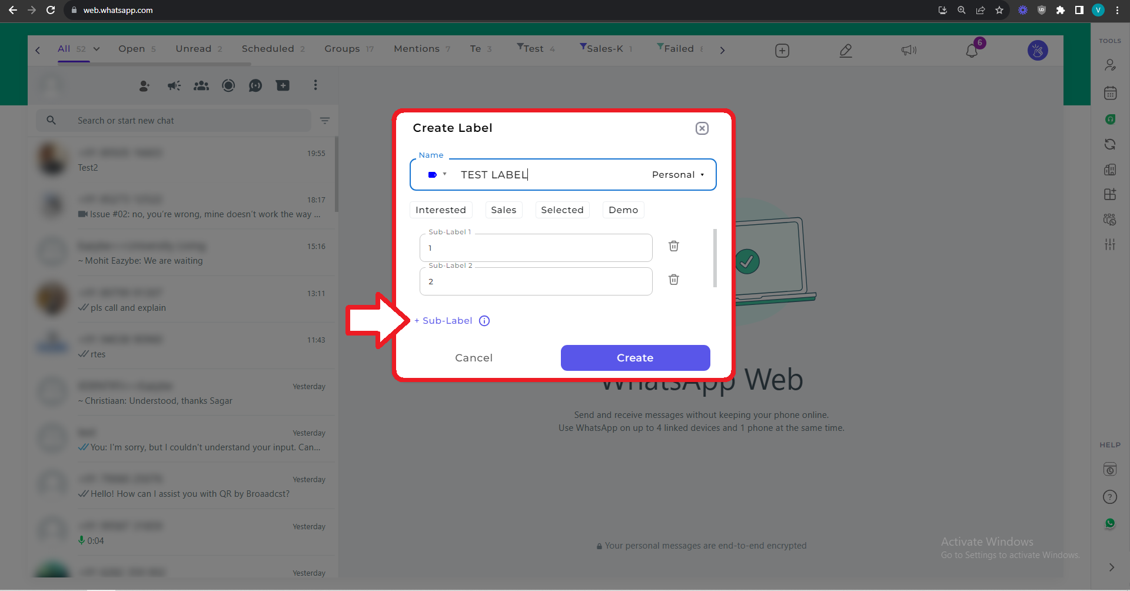This screenshot has height=591, width=1130.
Task: Switch to the All chats tab
Action: [x=72, y=49]
